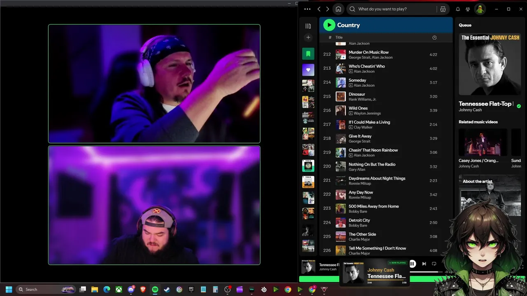Open artist link 'Gary Allan'
527x296 pixels.
tap(357, 169)
